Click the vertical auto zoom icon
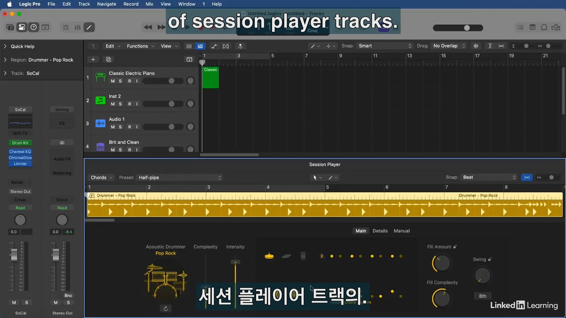 (x=490, y=46)
